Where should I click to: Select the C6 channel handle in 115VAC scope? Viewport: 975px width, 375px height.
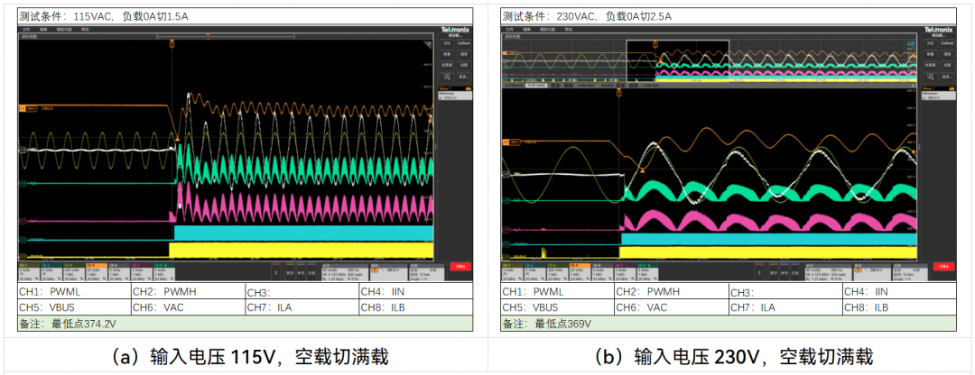[23, 150]
